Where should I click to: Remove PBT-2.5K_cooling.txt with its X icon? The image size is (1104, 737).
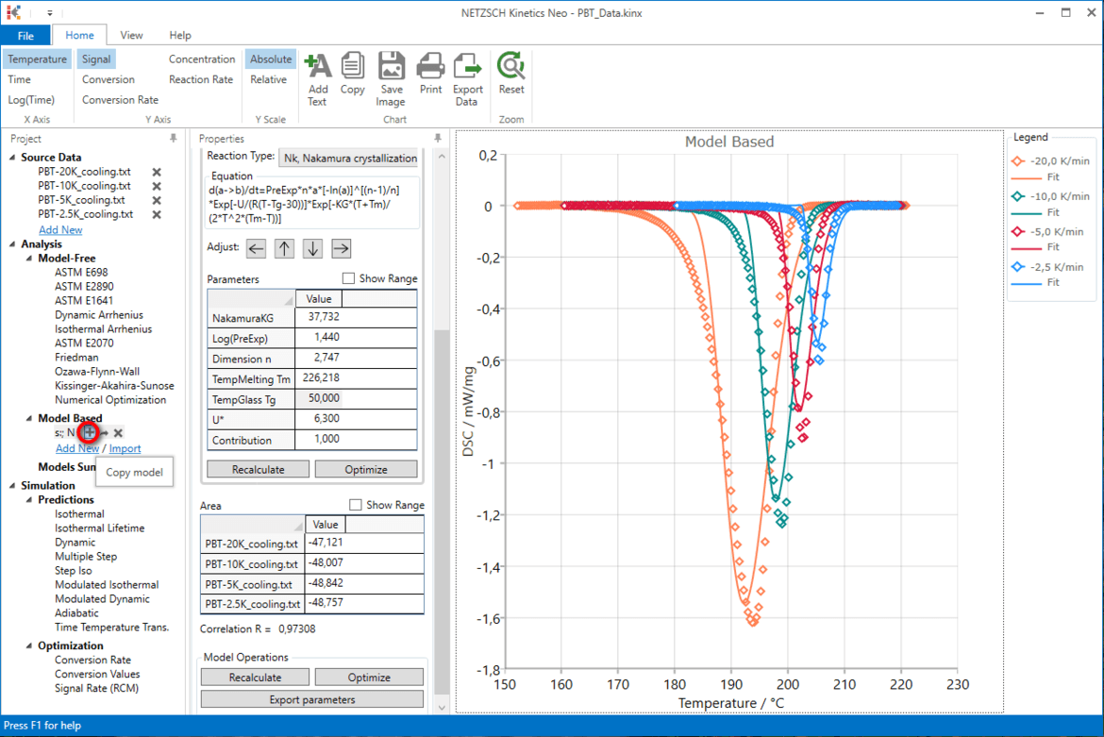click(157, 214)
